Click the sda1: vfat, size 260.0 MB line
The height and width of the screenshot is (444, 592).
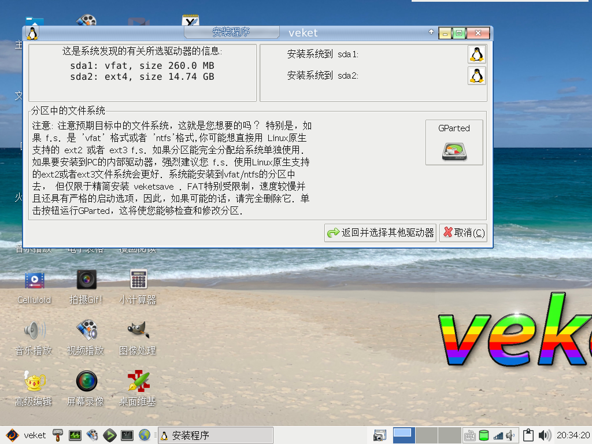pos(142,66)
